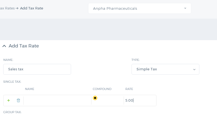
Task: Go back to Tax Rates breadcrumb link
Action: (x=7, y=8)
